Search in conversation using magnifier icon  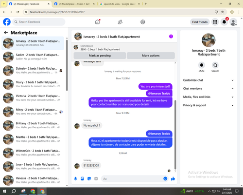point(215,65)
